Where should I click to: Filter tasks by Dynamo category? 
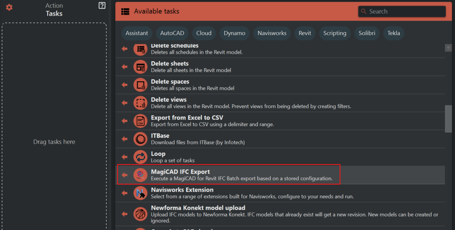tap(234, 33)
